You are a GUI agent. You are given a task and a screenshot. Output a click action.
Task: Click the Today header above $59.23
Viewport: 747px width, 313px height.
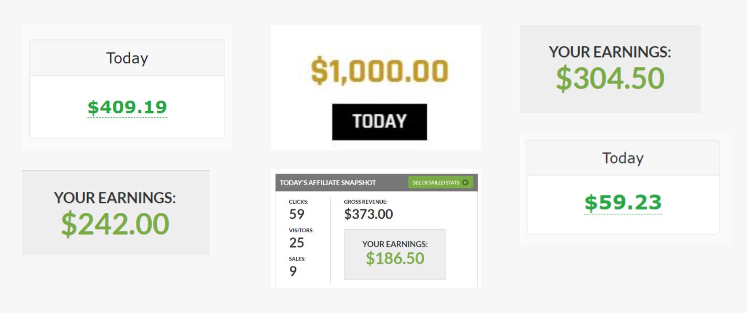click(623, 158)
